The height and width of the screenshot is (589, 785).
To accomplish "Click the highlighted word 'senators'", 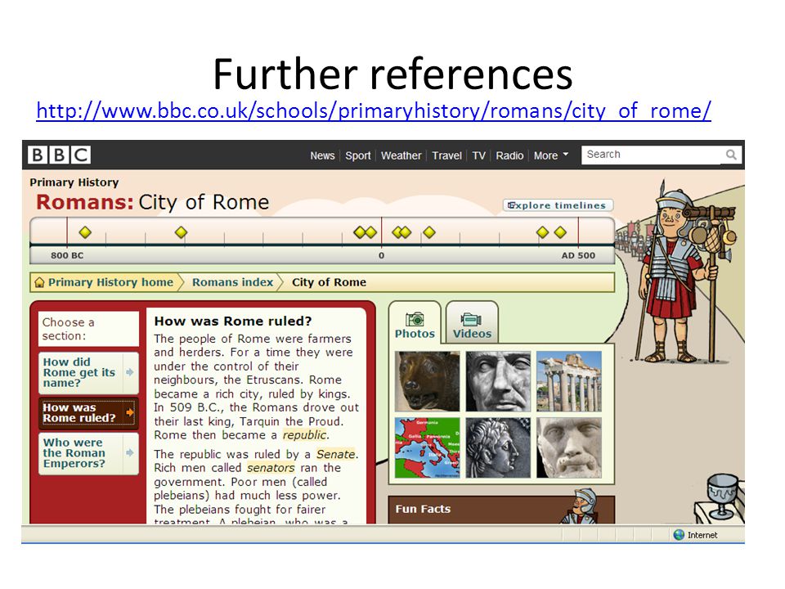I will coord(271,468).
